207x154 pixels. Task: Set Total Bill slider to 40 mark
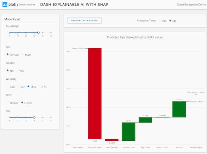tap(42, 33)
